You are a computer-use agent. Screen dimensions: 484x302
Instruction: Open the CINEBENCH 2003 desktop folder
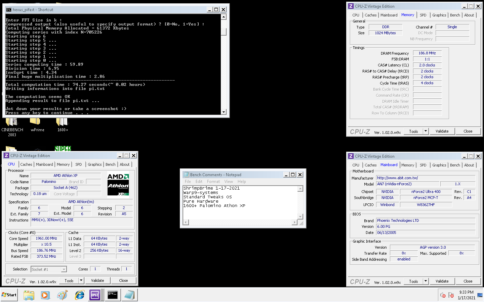(x=12, y=127)
